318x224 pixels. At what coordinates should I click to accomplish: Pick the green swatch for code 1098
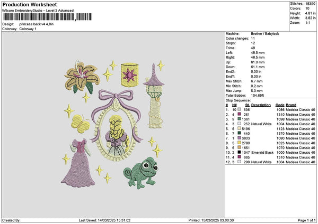coord(240,119)
